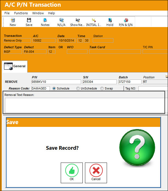168x191 pixels.
Task: Click the T/C P/N field
Action: tap(155, 52)
